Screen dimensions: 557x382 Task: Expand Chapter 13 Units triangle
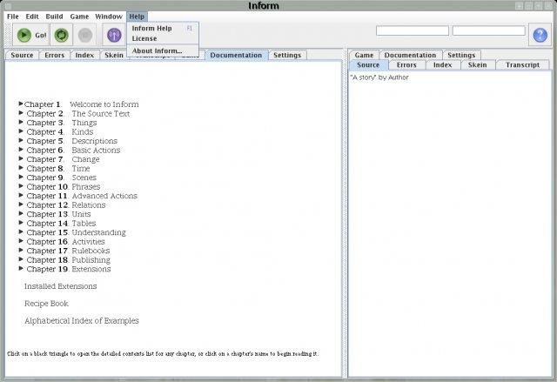tap(21, 214)
